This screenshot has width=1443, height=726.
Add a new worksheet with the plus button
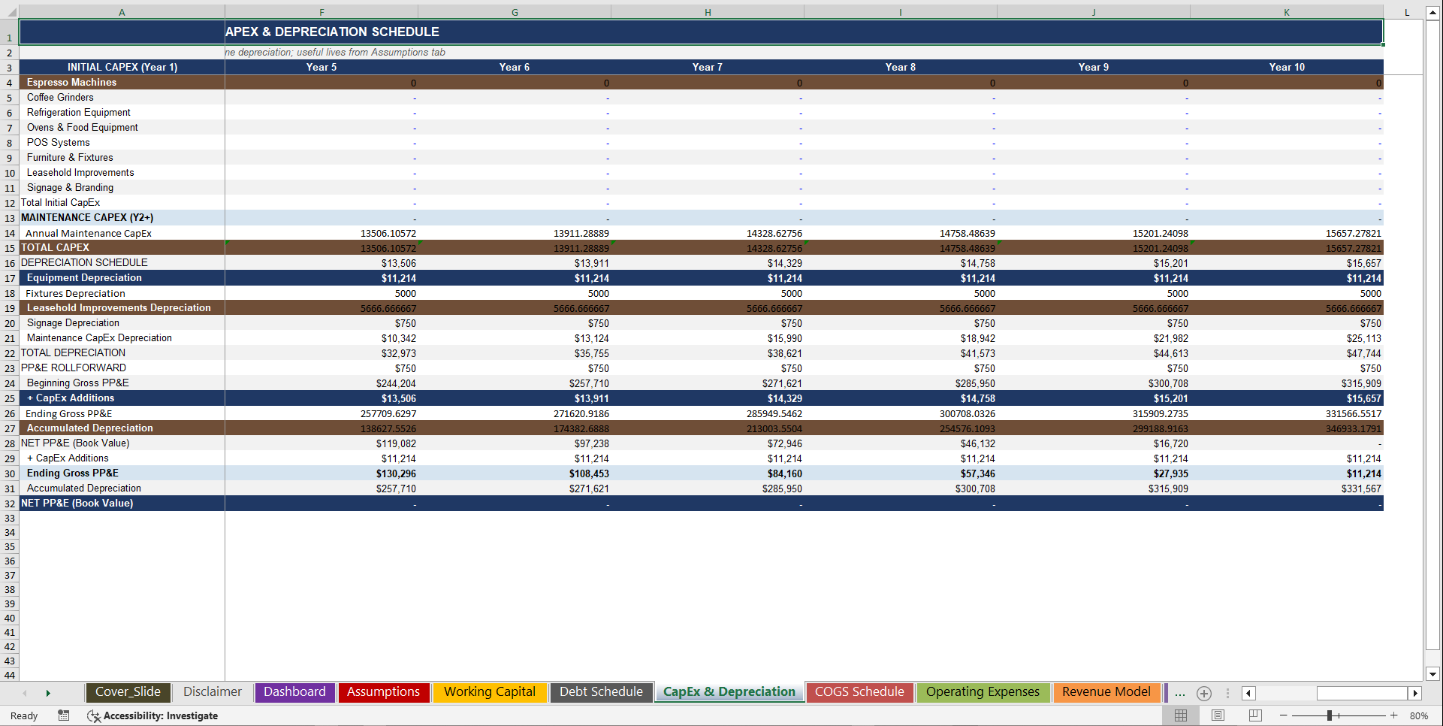tap(1204, 693)
